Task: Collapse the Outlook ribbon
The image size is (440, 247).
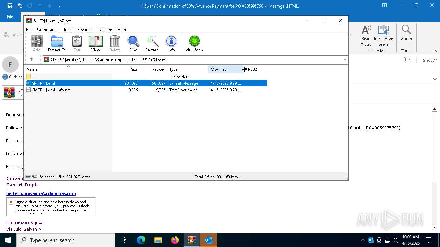Action: (x=435, y=51)
